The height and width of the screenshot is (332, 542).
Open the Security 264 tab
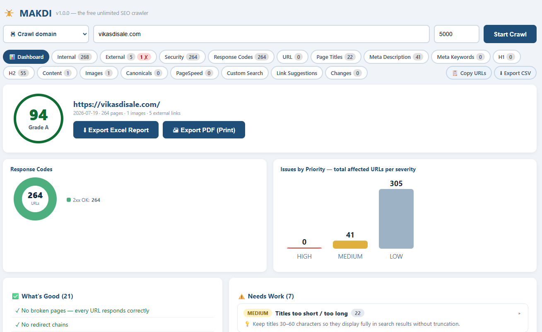tap(182, 57)
